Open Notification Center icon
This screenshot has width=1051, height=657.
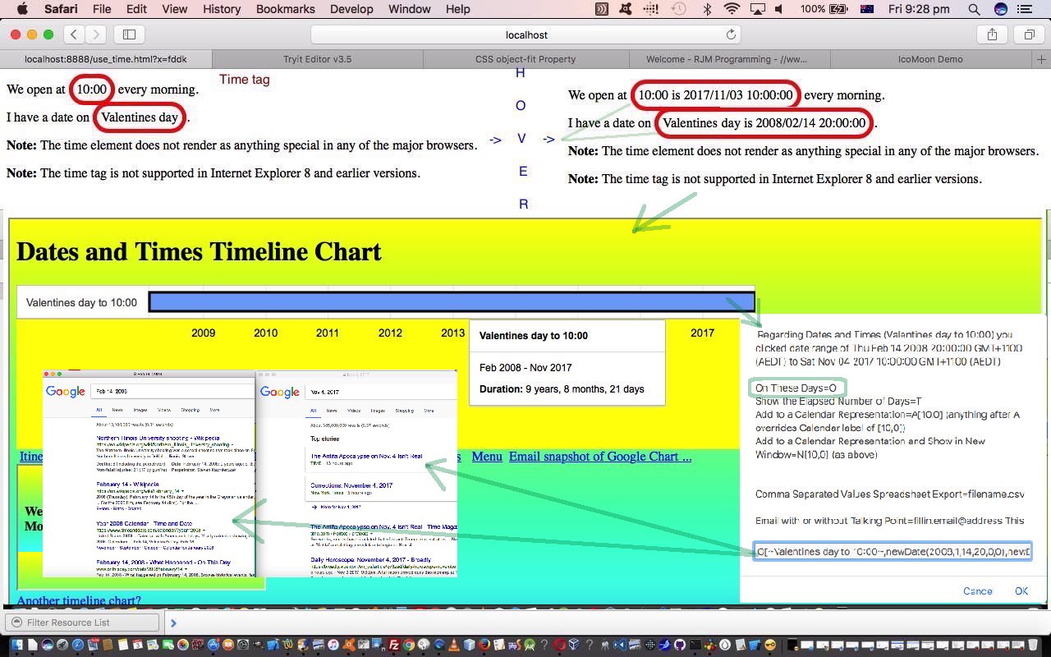tap(1026, 9)
